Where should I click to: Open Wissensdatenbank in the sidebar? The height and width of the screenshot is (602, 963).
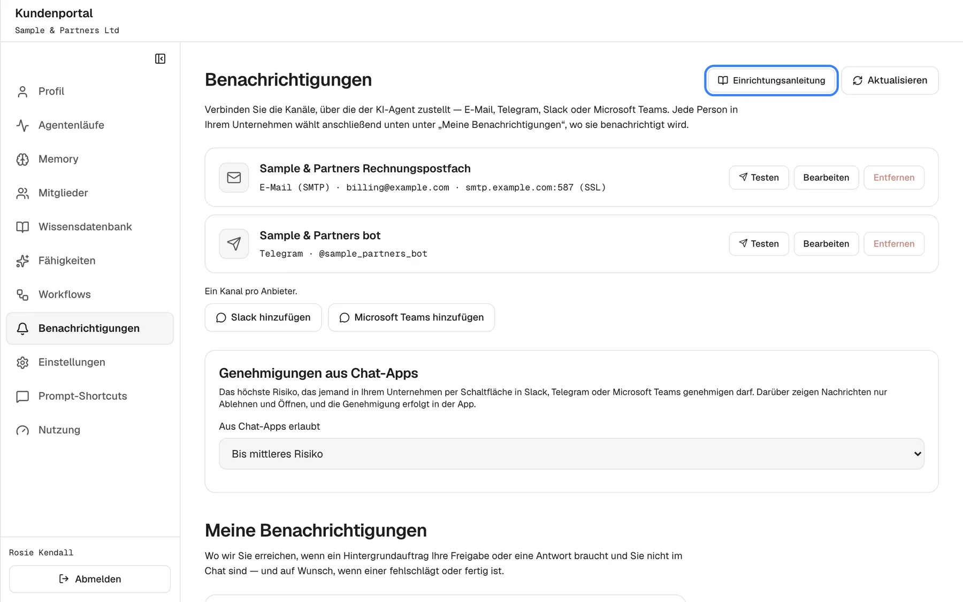[90, 227]
